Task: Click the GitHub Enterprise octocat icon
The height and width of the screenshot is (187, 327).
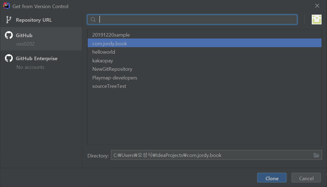Action: coord(9,58)
